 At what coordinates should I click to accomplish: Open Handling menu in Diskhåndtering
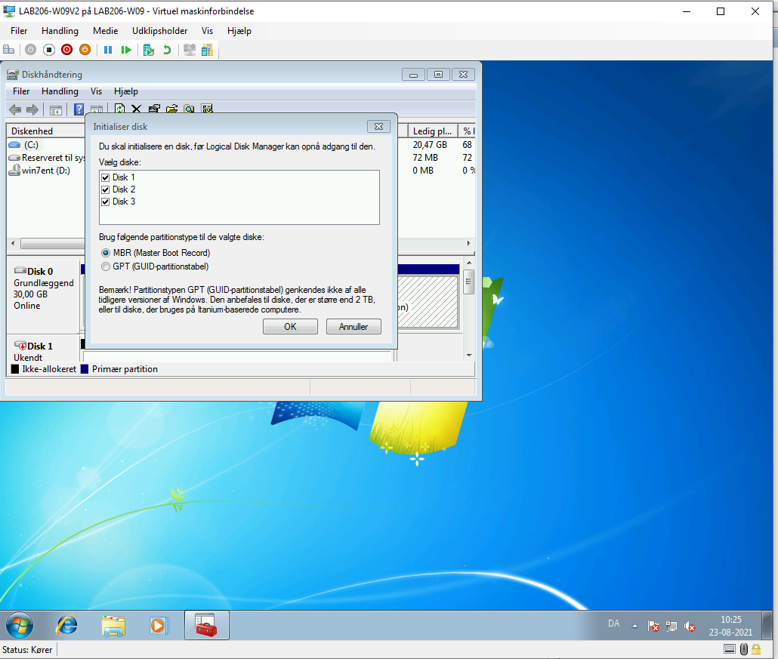pyautogui.click(x=60, y=91)
